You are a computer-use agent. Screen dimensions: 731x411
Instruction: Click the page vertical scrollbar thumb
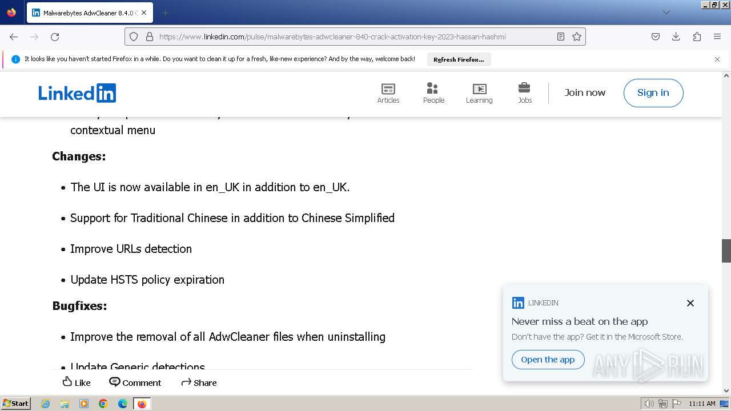[x=726, y=251]
